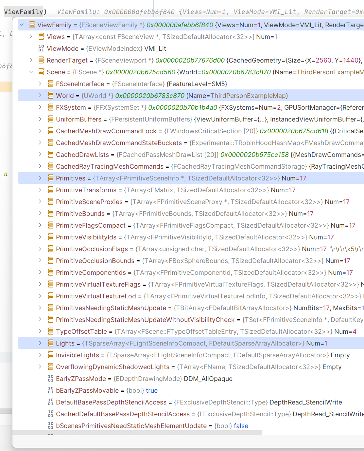The image size is (364, 451).
Task: Click the Scene field icon
Action: coord(41,72)
